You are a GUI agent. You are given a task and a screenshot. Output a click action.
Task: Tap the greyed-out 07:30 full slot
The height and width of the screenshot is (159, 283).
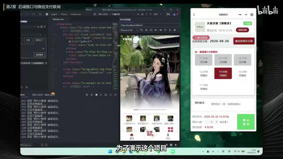pyautogui.click(x=203, y=60)
